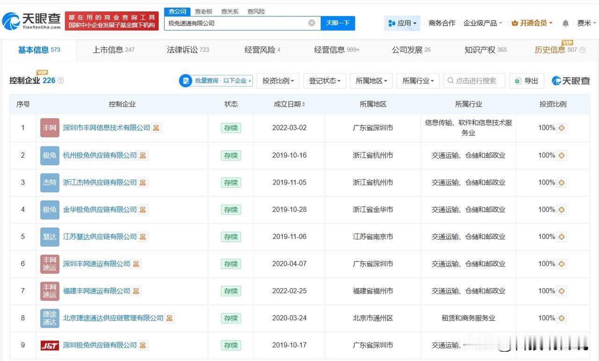Open the 商务合作 link

[x=442, y=23]
